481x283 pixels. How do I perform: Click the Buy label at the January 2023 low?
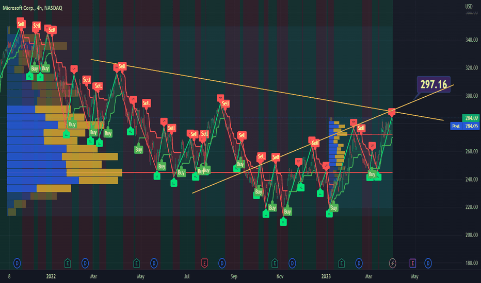coord(334,208)
